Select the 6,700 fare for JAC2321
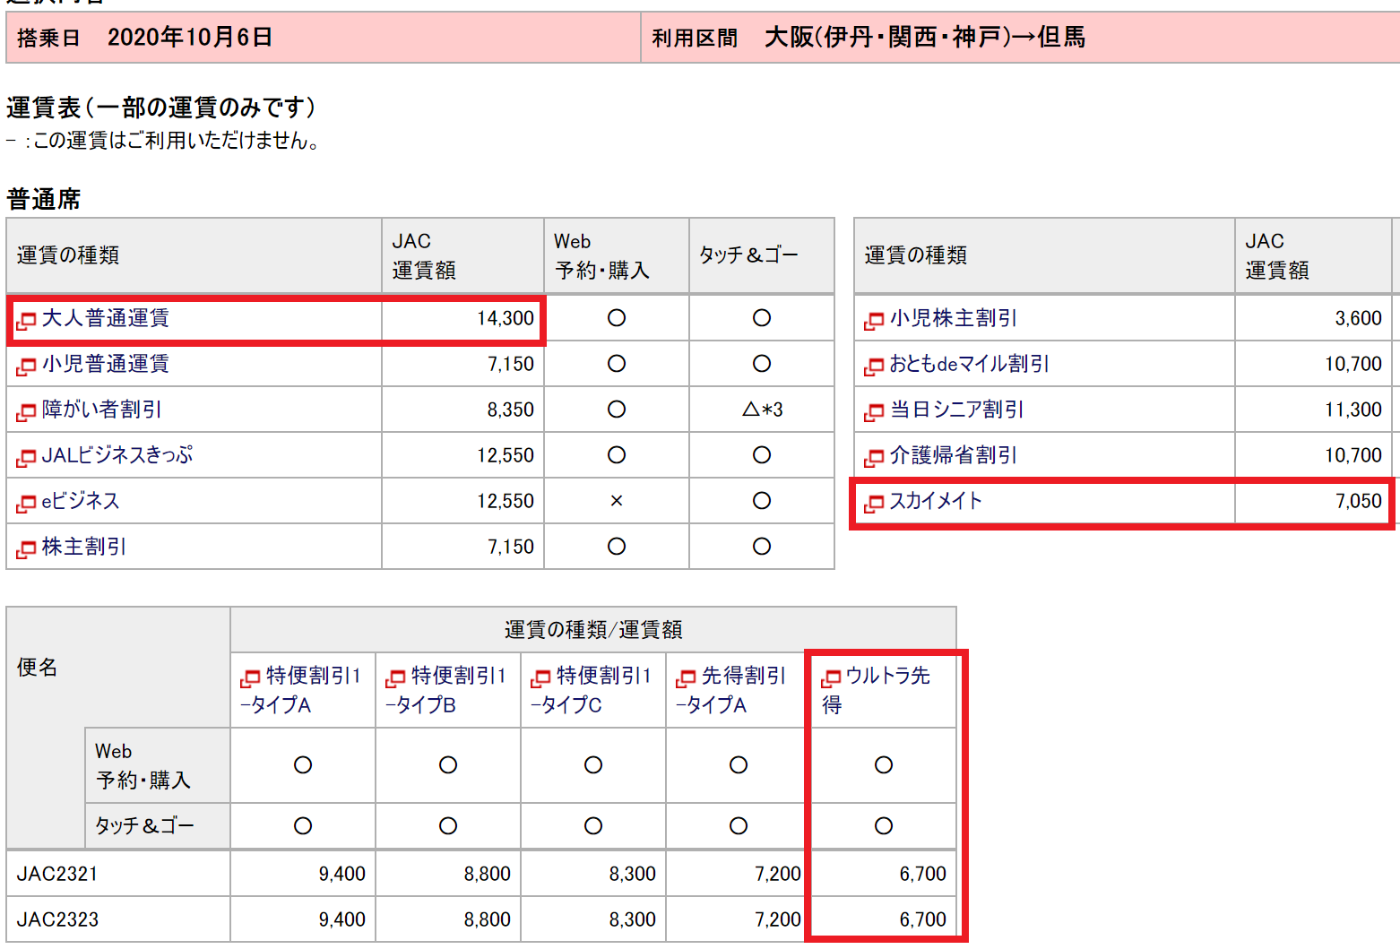1400x949 pixels. point(922,874)
